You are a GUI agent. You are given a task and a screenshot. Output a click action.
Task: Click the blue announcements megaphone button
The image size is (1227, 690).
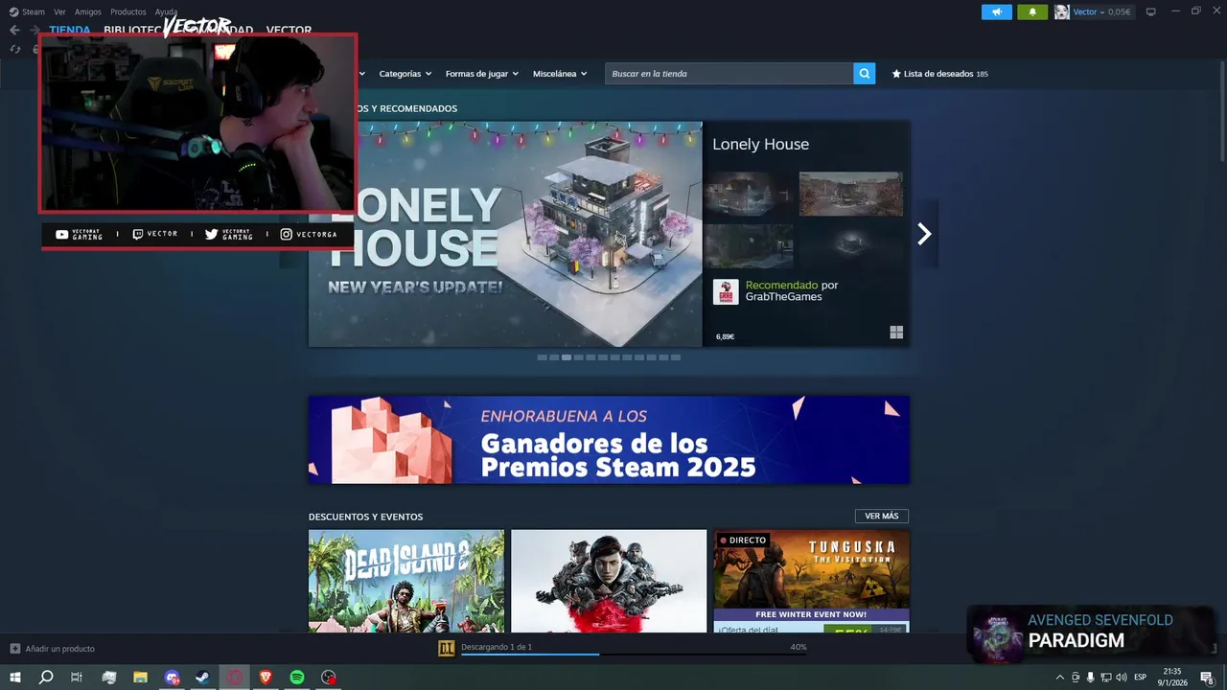pos(997,11)
